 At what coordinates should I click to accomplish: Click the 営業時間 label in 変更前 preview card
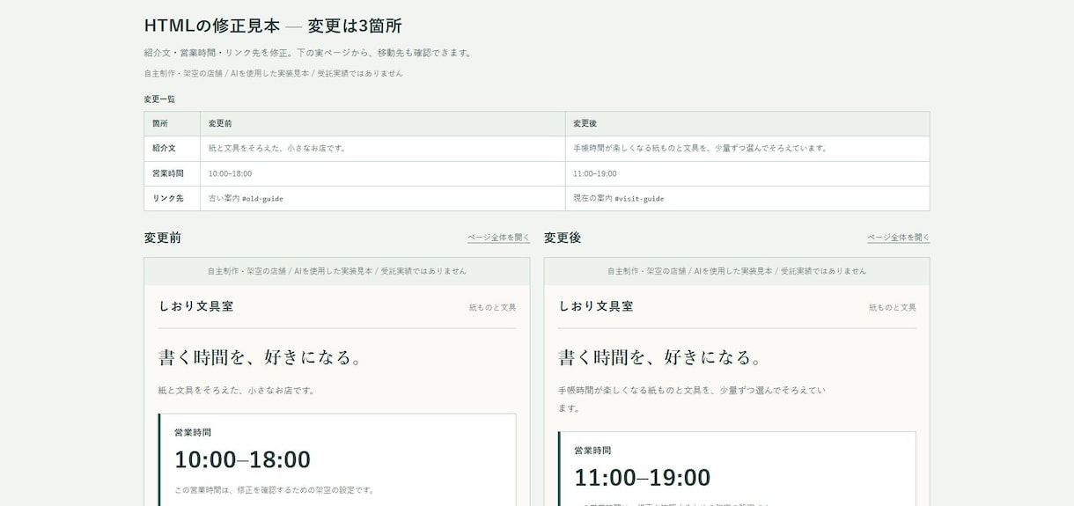pyautogui.click(x=193, y=432)
